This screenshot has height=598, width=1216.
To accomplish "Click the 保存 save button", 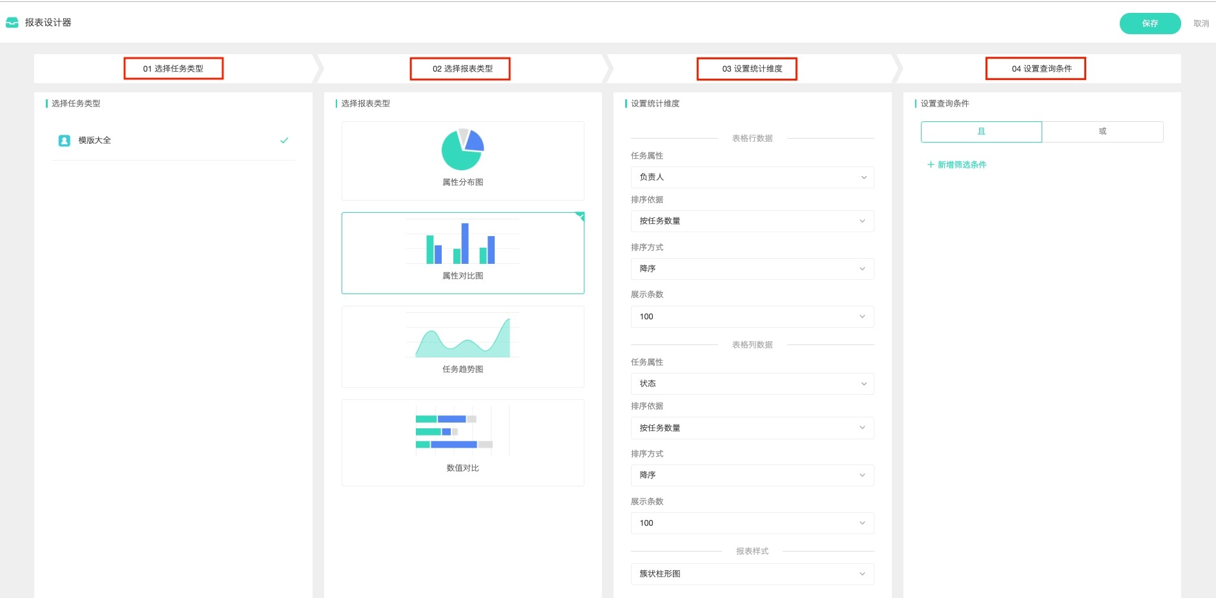I will (x=1149, y=23).
